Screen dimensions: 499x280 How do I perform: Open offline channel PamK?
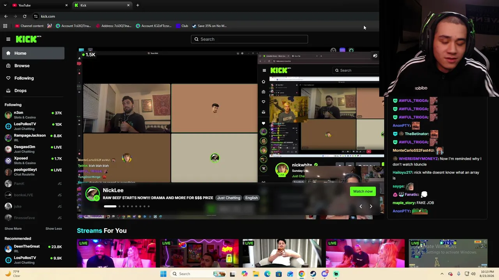pyautogui.click(x=33, y=184)
